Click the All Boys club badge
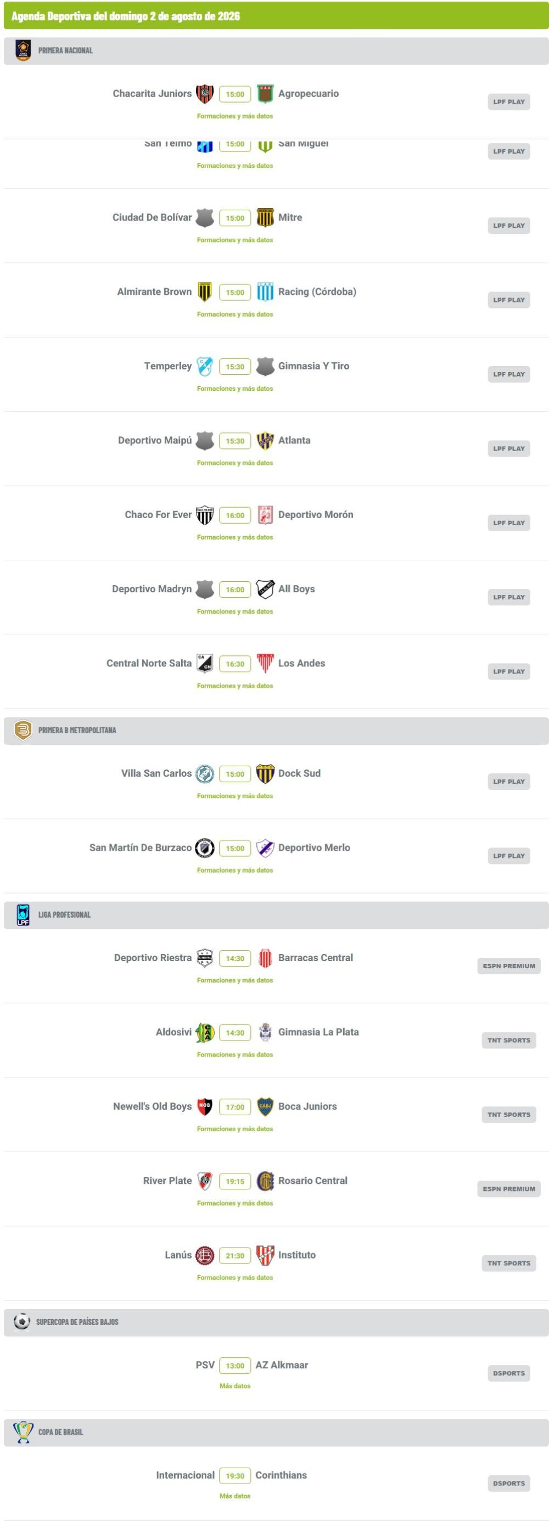The image size is (549, 1522). pyautogui.click(x=265, y=589)
